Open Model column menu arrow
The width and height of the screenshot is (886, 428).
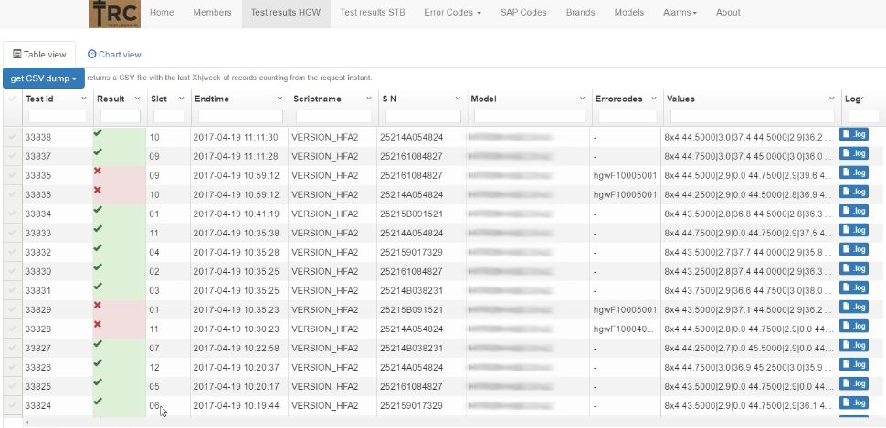[x=583, y=99]
